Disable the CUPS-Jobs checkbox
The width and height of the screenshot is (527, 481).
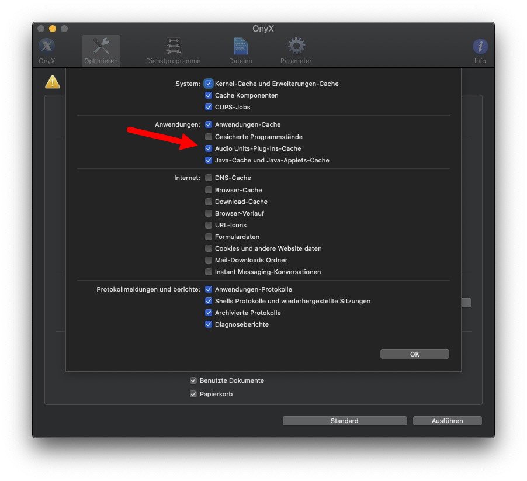tap(209, 107)
